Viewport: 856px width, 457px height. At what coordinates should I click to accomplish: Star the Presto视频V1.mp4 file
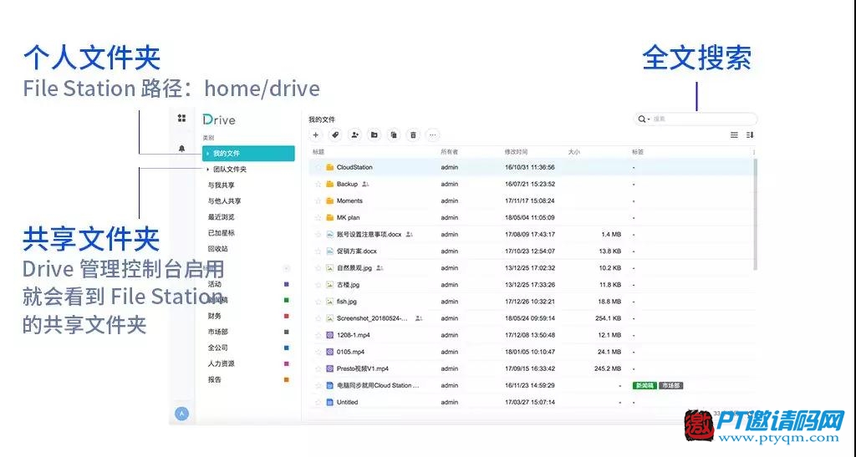pos(318,368)
